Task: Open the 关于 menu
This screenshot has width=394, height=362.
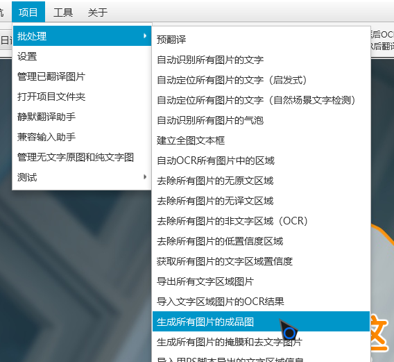Action: (98, 12)
